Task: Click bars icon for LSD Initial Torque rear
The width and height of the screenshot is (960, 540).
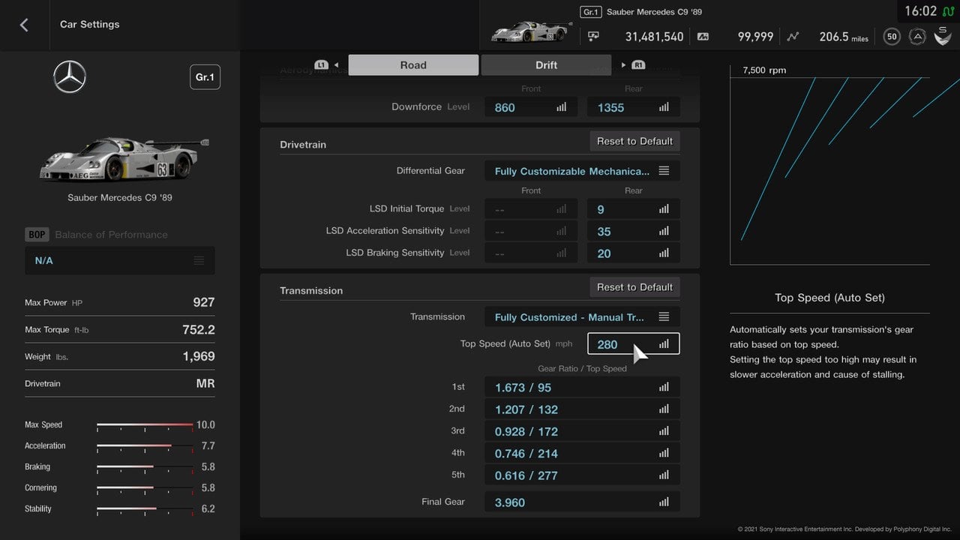Action: tap(664, 209)
